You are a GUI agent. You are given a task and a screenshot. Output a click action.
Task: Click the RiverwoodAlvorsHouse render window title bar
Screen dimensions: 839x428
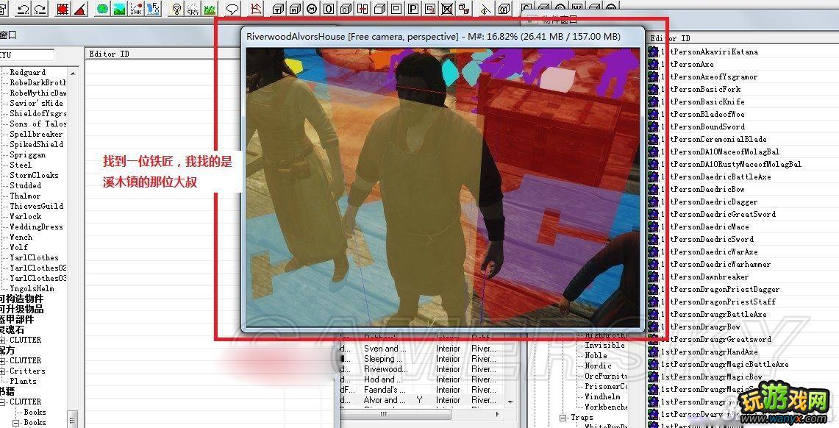tap(442, 36)
